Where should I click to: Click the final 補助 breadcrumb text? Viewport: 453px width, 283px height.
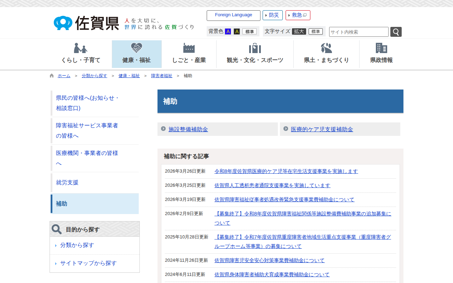(188, 76)
